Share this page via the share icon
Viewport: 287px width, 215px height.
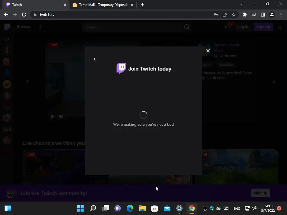click(x=225, y=15)
